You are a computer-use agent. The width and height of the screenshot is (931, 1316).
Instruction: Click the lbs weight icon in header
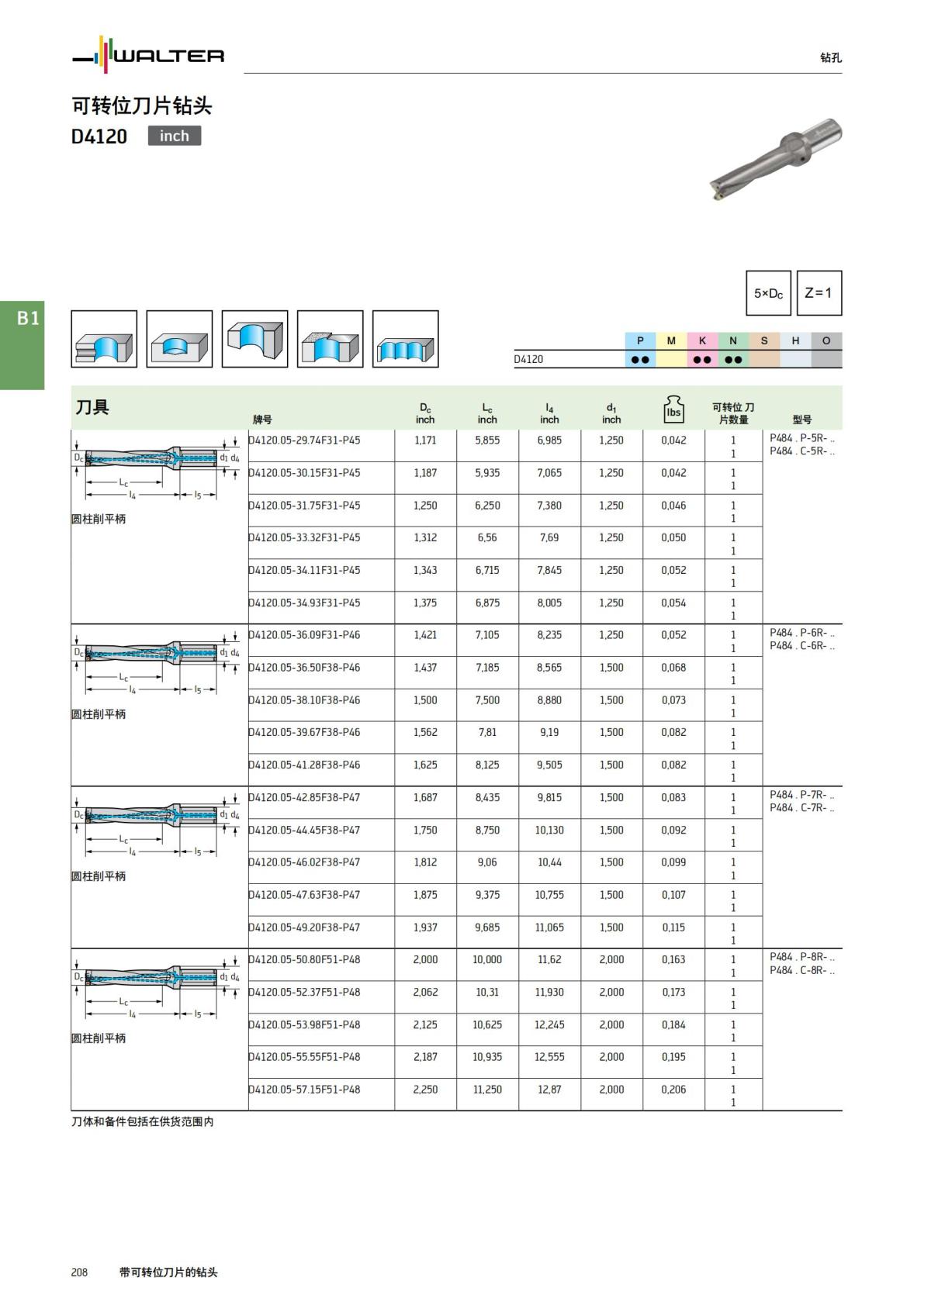tap(673, 409)
